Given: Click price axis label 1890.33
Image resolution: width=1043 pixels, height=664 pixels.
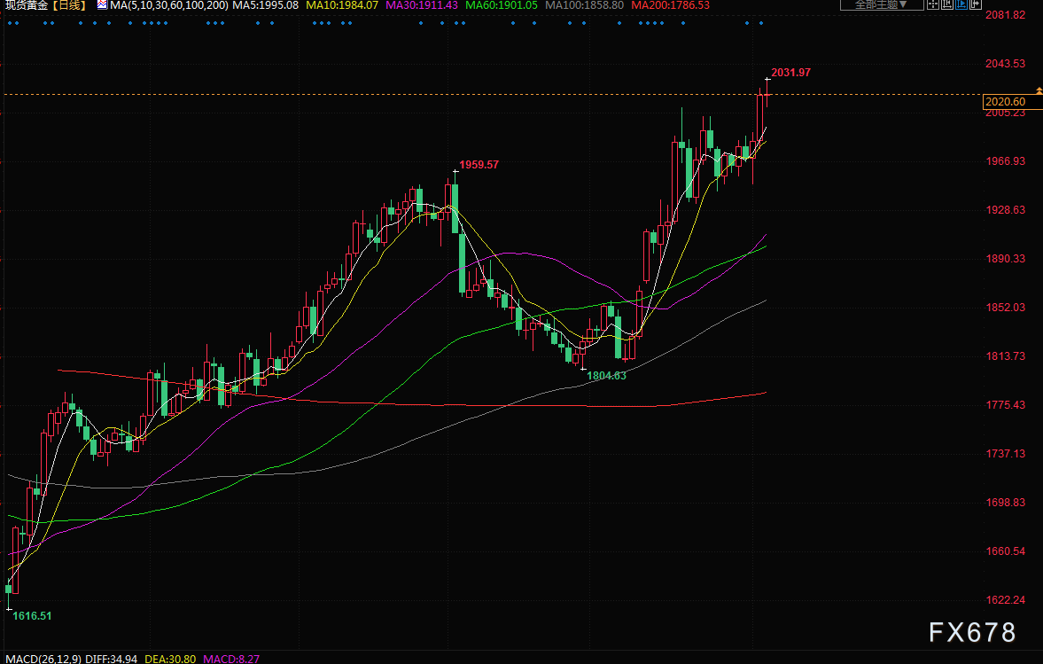Looking at the screenshot, I should point(1005,259).
